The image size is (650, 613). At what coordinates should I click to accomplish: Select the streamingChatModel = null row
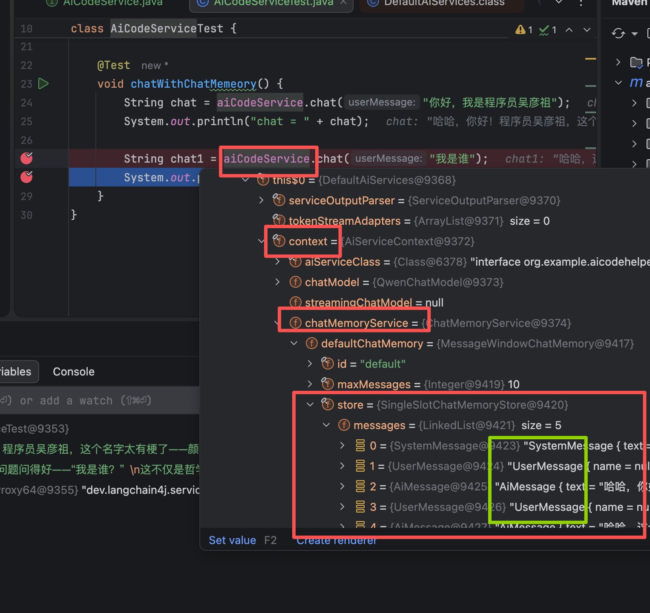click(x=425, y=303)
